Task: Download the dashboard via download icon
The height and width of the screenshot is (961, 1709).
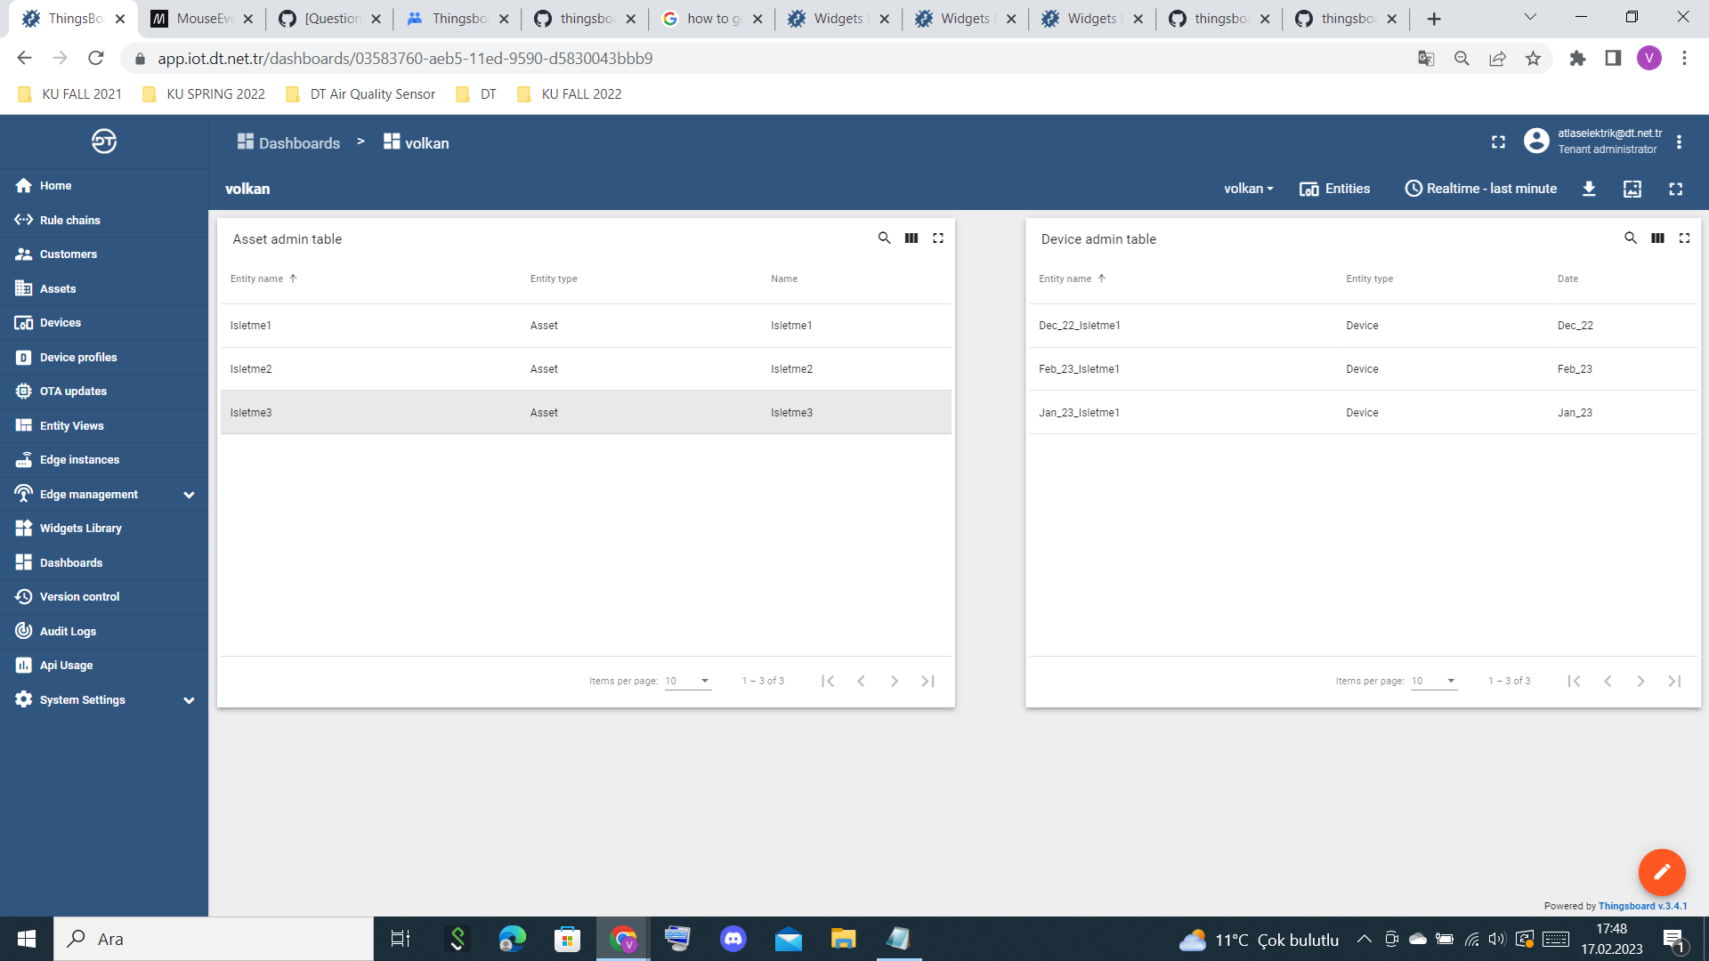Action: point(1590,189)
